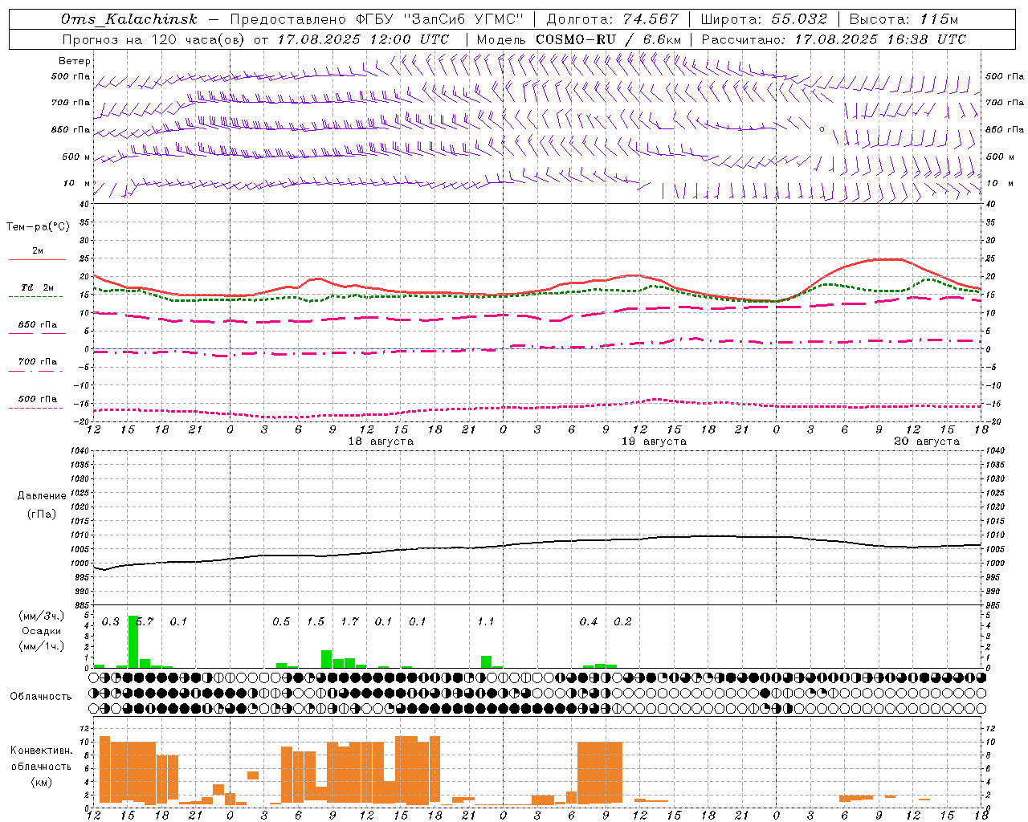
Task: Click the 0.3 precipitation amount
Action: click(x=110, y=622)
